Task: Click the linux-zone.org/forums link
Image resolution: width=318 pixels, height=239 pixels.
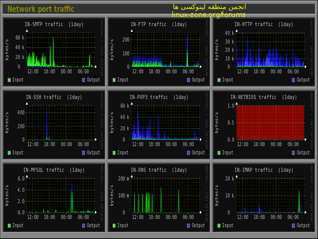Action: point(208,15)
